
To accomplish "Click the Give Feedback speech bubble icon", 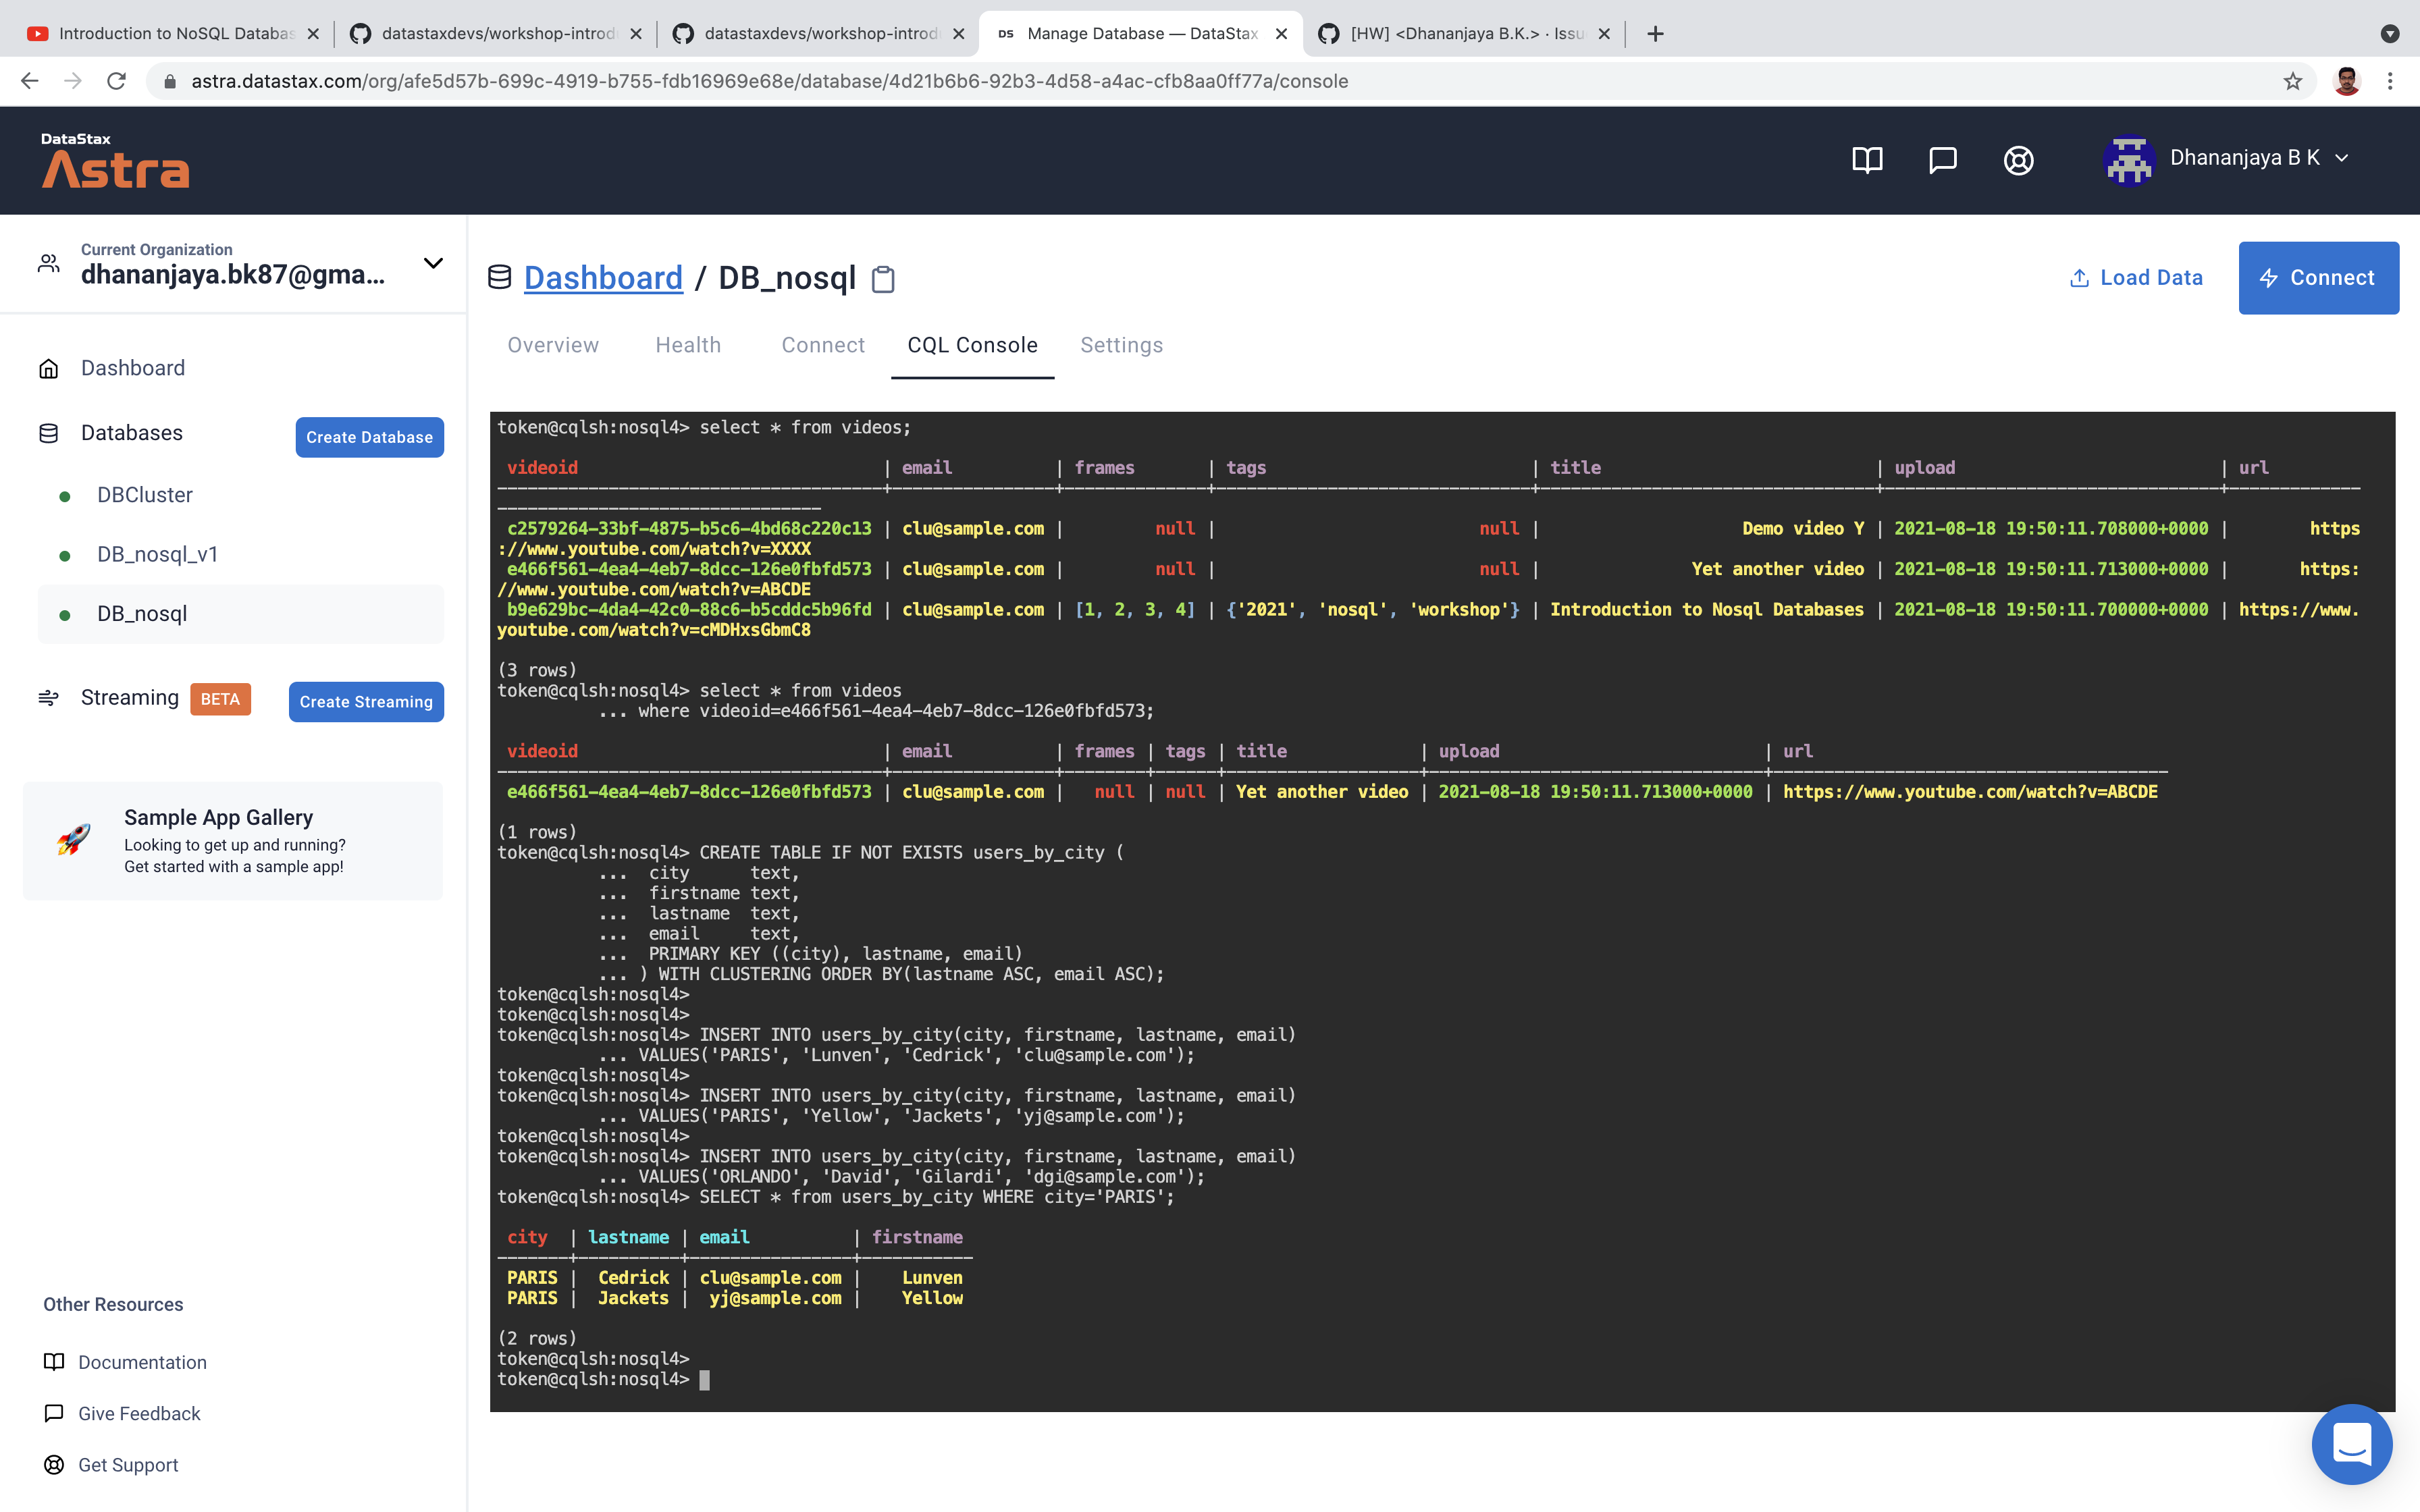I will [52, 1413].
